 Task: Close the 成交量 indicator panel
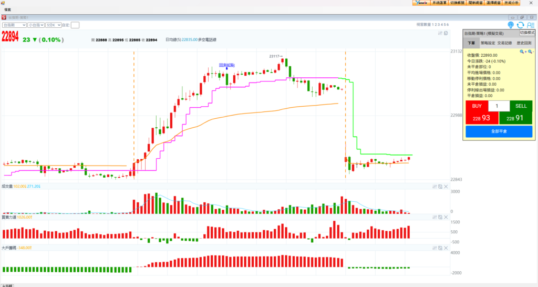tap(446, 187)
